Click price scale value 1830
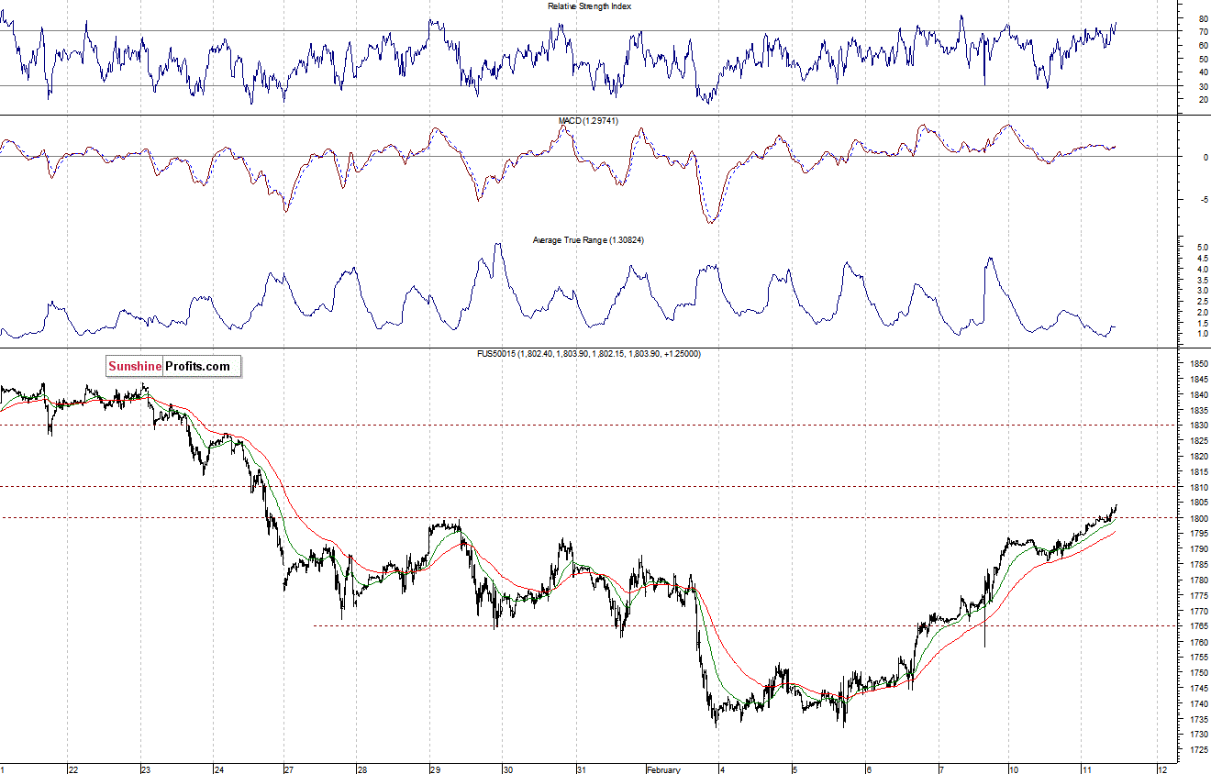This screenshot has width=1211, height=774. point(1198,426)
